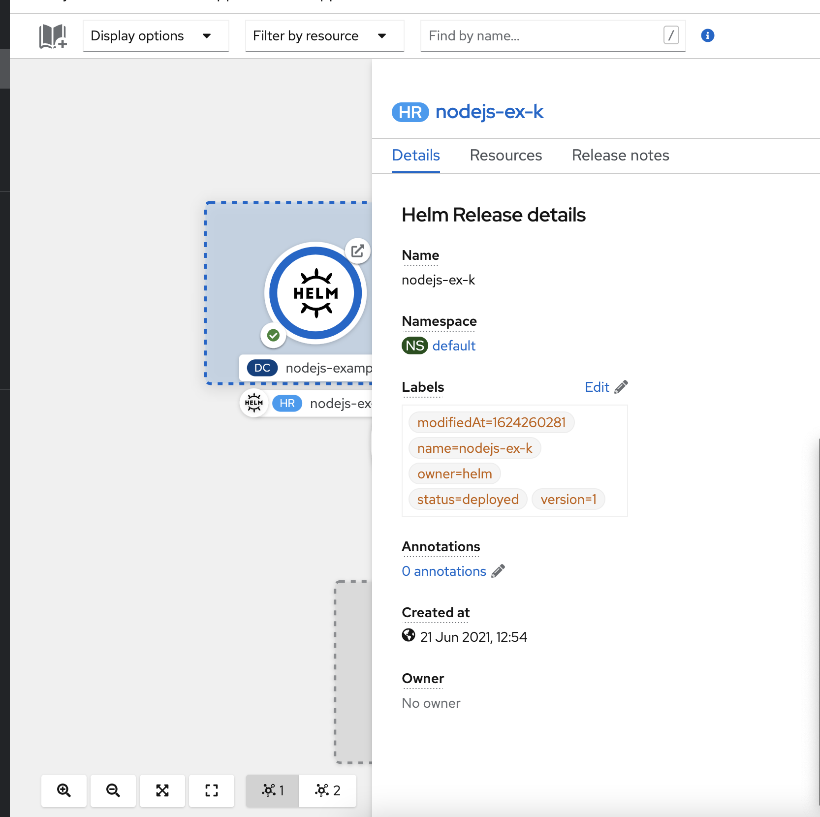Click the fit to screen topology control
The image size is (820, 817).
click(162, 790)
